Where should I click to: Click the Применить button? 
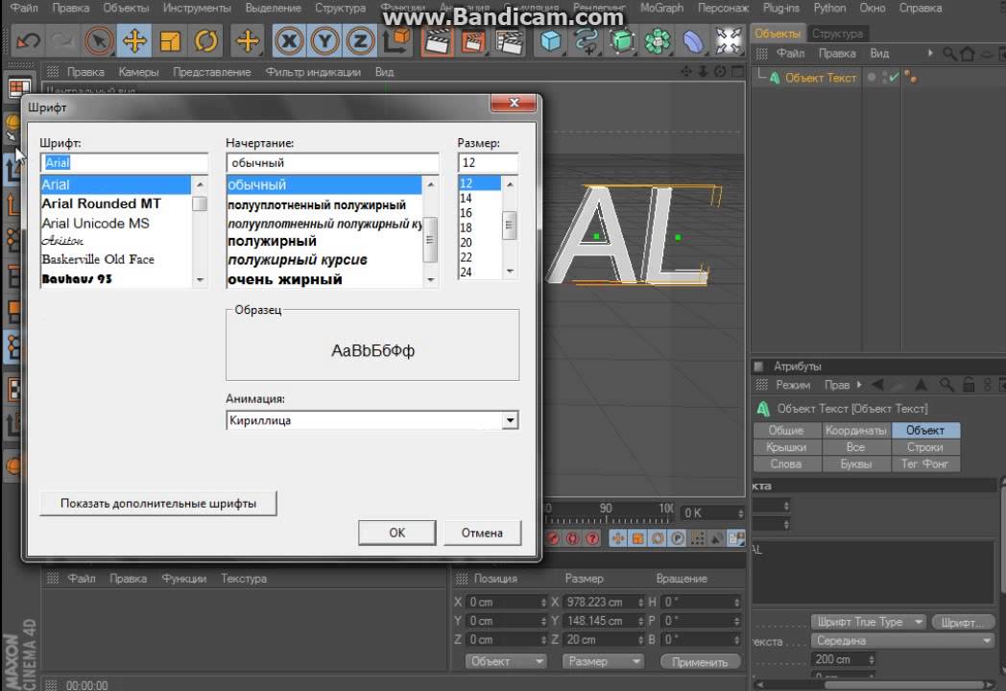point(700,662)
